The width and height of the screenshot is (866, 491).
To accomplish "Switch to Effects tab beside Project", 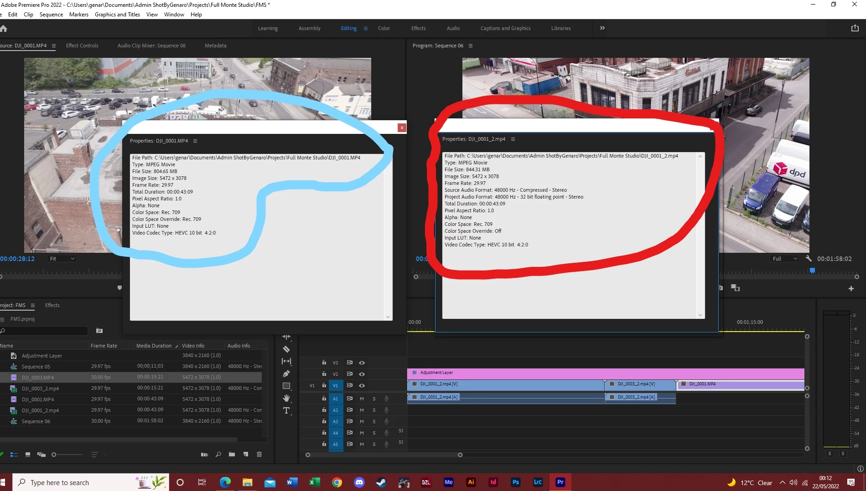I will (x=52, y=305).
